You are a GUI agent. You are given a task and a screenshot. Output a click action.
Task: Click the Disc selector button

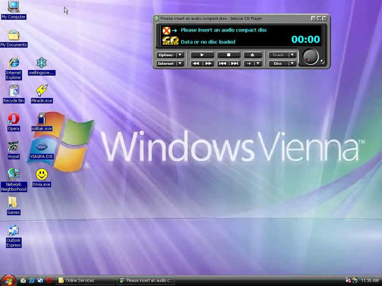click(278, 63)
